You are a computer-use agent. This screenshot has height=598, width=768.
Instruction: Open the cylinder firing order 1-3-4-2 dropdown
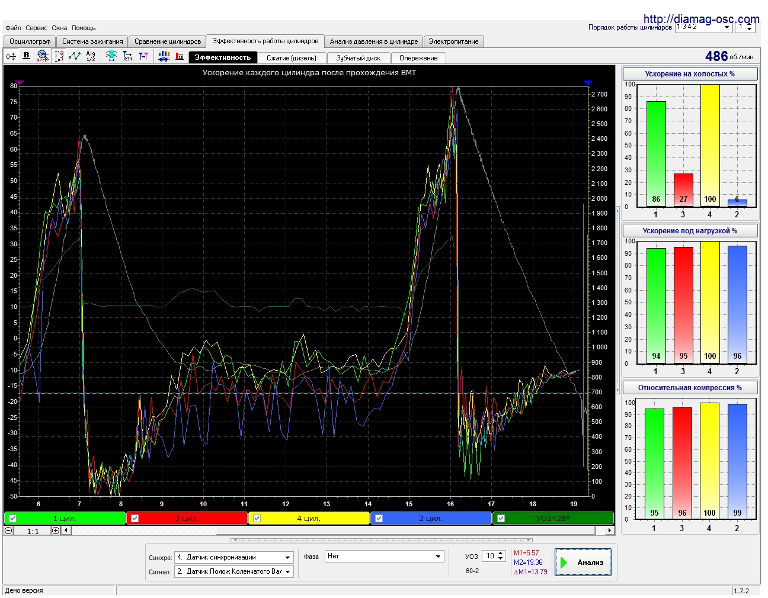[703, 27]
